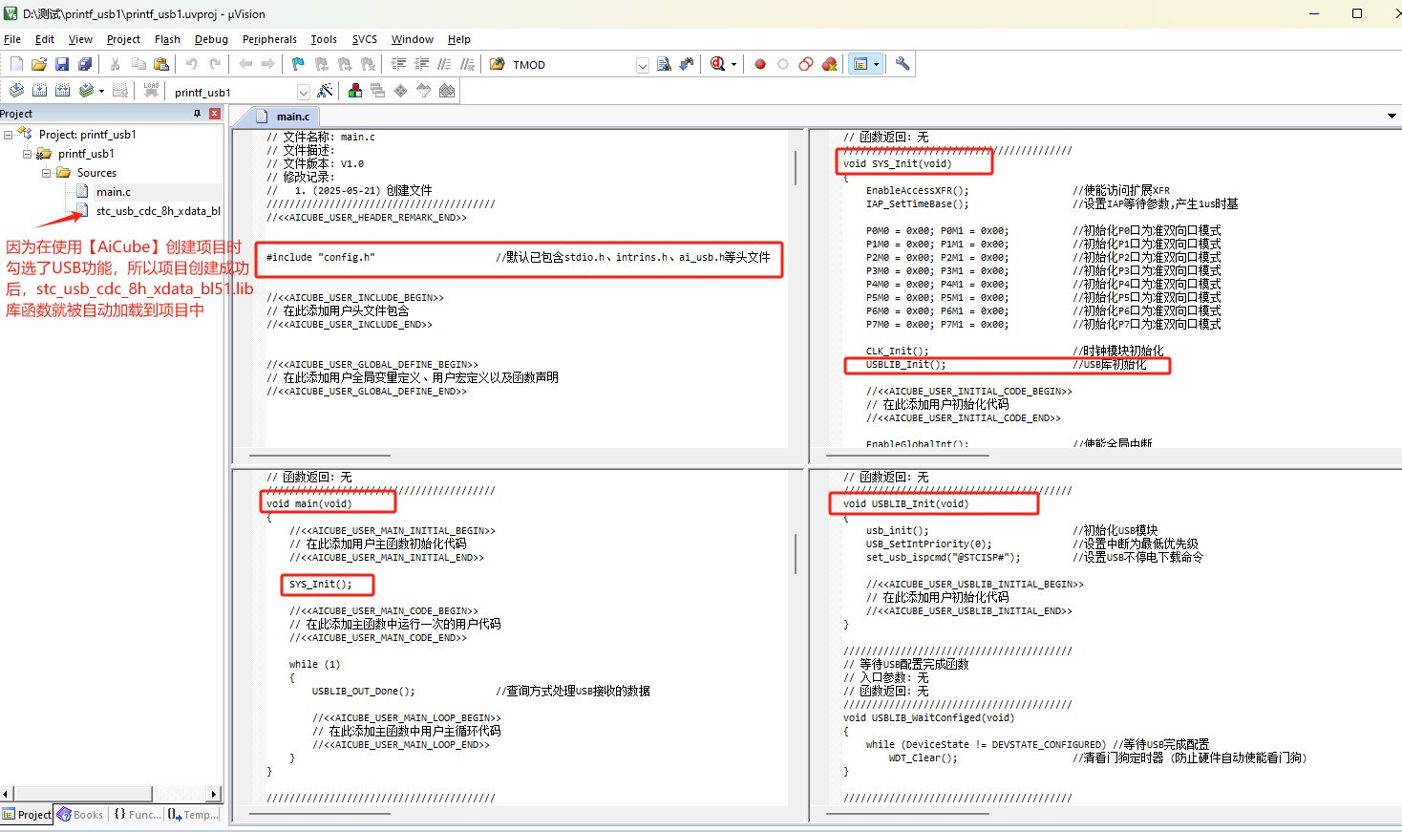Image resolution: width=1402 pixels, height=832 pixels.
Task: Open Configuration with the wrench icon
Action: 903,64
